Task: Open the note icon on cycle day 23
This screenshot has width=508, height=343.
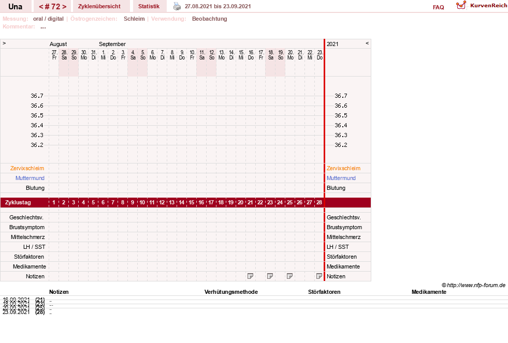Action: (270, 276)
